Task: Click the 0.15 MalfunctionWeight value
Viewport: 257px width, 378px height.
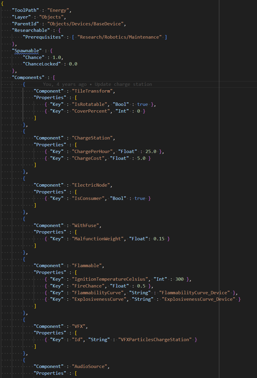Action: point(159,239)
